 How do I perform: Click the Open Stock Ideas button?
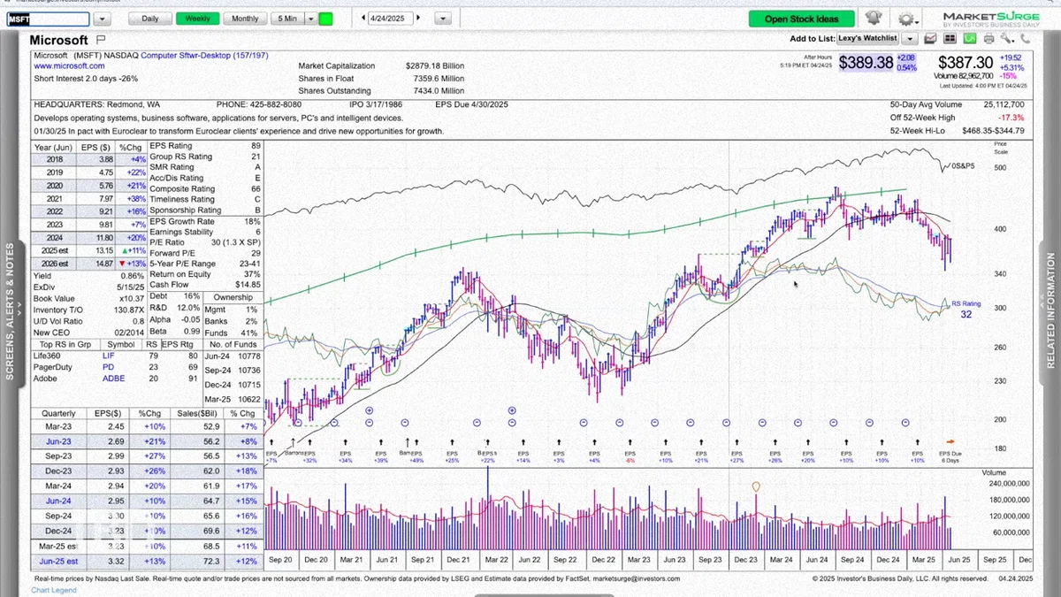click(802, 19)
